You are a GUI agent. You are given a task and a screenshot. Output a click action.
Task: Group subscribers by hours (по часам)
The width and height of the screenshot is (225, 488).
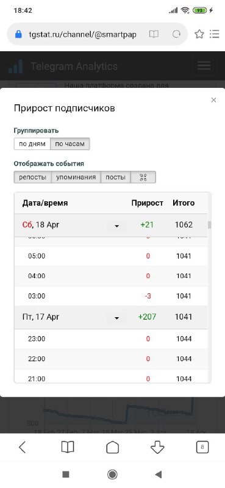click(70, 144)
